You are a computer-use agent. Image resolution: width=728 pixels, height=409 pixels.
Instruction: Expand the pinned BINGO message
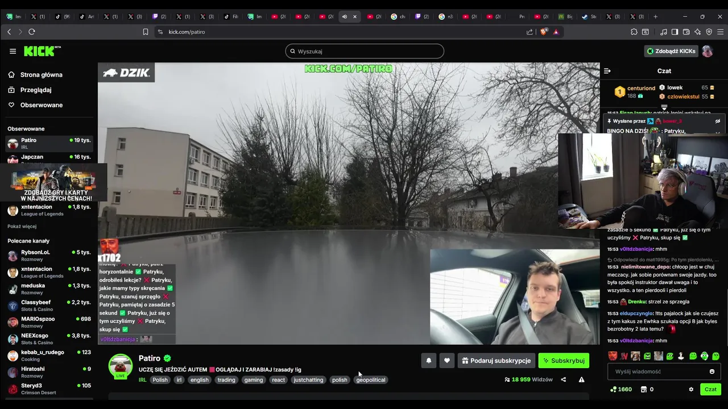click(718, 132)
